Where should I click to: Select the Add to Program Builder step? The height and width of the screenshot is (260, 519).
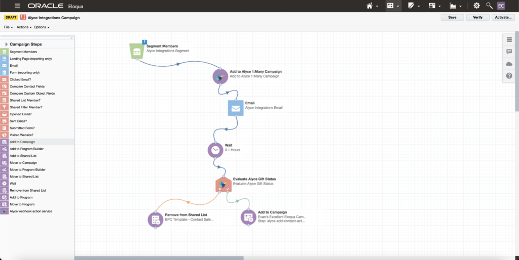click(x=37, y=149)
